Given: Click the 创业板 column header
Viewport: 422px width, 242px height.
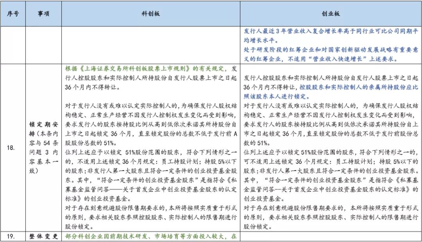Looking at the screenshot, I should tap(331, 14).
